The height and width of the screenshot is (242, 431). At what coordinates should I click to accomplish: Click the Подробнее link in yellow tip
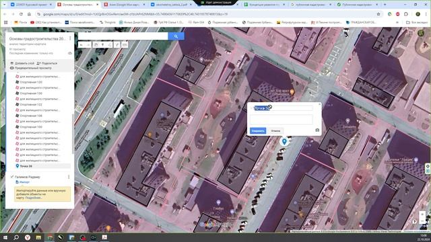coord(33,198)
